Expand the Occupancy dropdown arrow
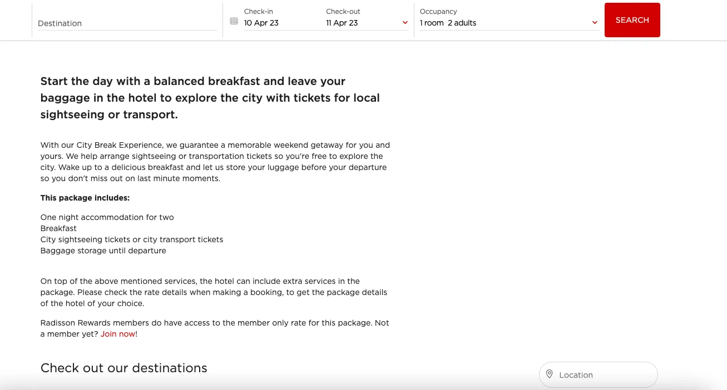The height and width of the screenshot is (390, 727). 595,23
